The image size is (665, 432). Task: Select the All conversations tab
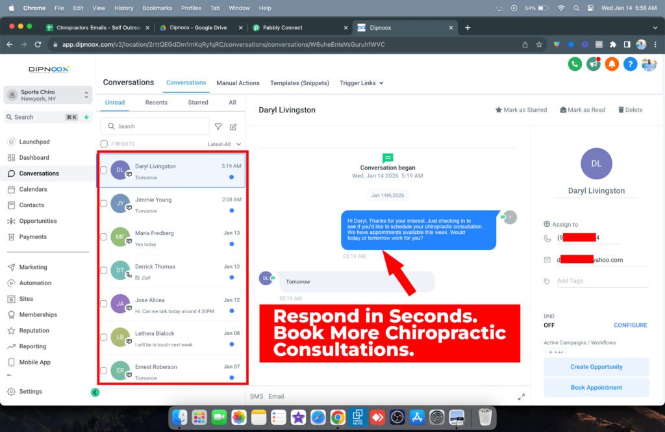point(232,102)
